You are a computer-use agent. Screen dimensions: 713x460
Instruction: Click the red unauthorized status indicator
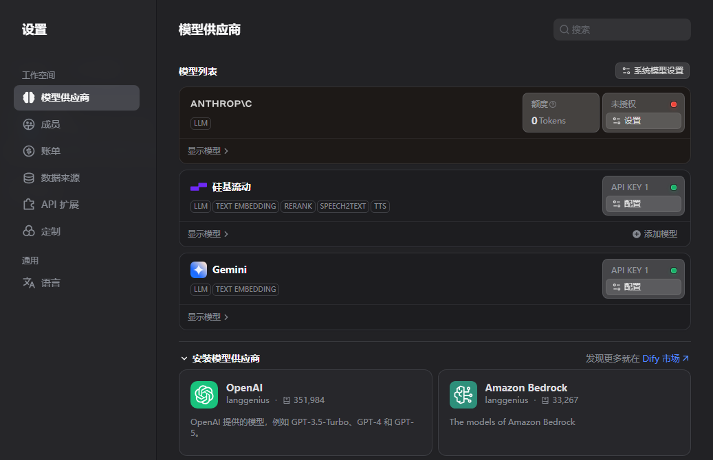tap(673, 104)
